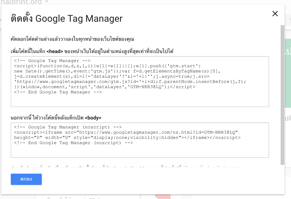Click the dialog's vertical scrollbar thumb

[x=282, y=94]
